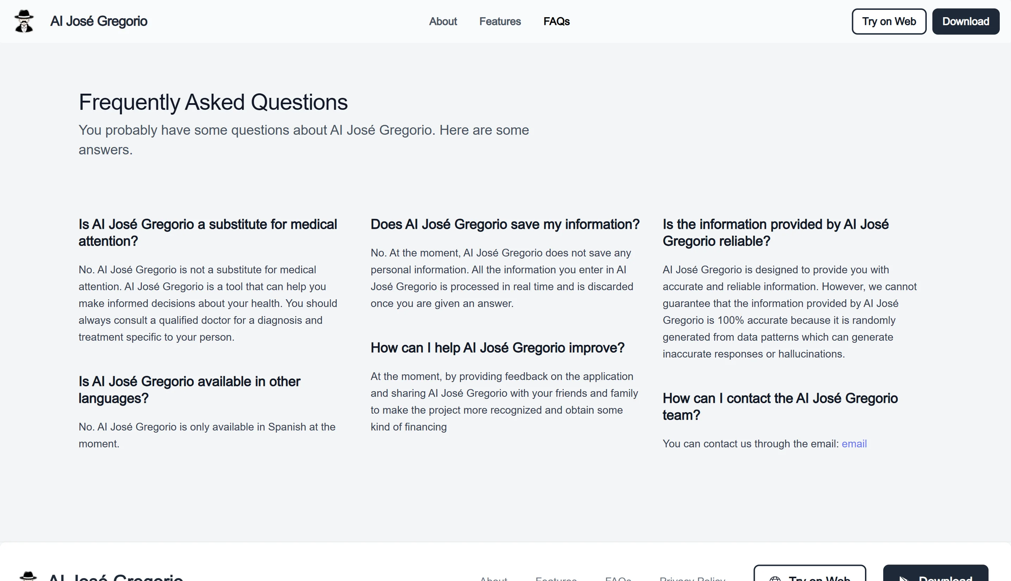Switch to the Features navigation item

[x=500, y=21]
